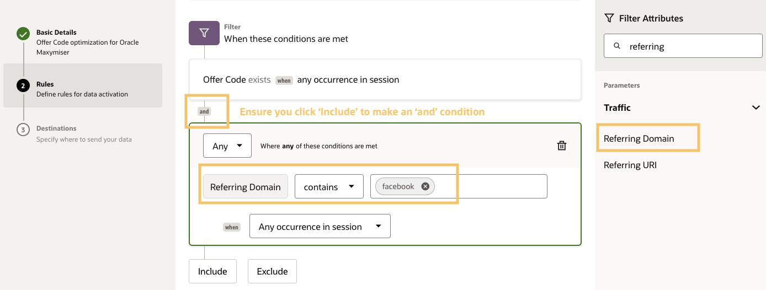Image resolution: width=766 pixels, height=290 pixels.
Task: Click the value input next to facebook chip
Action: (491, 186)
